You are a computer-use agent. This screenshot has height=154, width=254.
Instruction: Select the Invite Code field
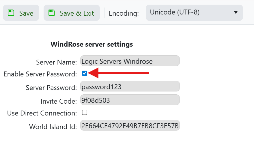tap(130, 100)
